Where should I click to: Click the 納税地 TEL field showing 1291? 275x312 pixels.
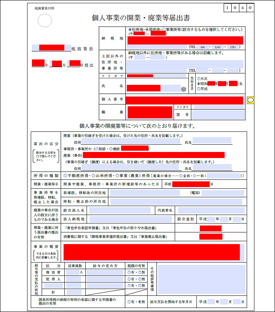click(233, 47)
